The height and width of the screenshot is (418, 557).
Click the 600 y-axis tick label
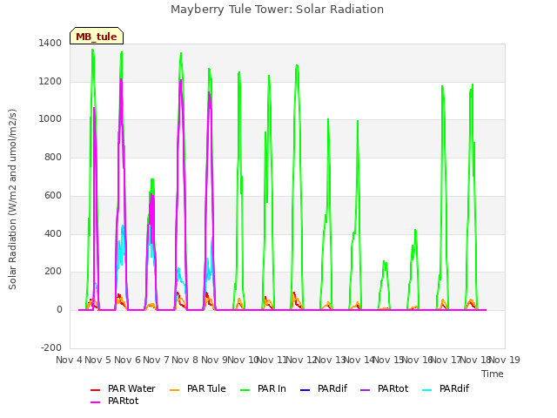coord(53,195)
